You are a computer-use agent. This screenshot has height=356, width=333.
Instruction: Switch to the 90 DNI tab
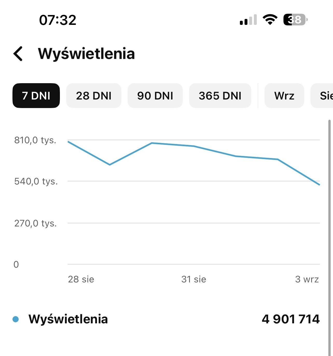[155, 96]
